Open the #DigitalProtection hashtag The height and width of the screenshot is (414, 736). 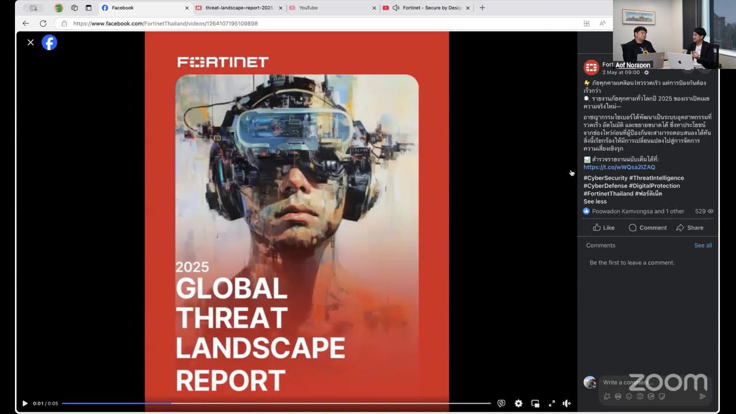click(654, 186)
